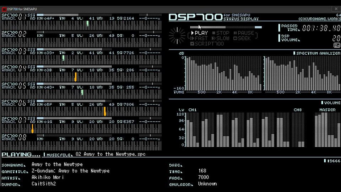Click the FADE value 7000

click(204, 177)
